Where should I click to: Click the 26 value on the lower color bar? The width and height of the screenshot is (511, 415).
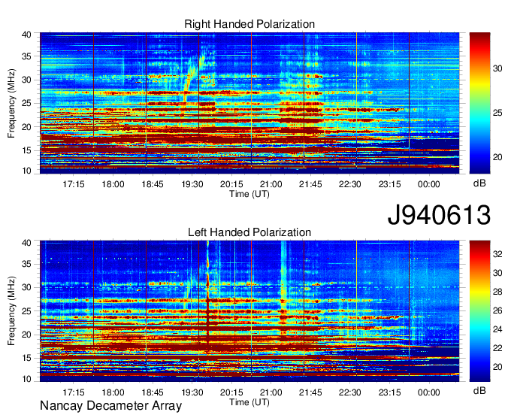tap(497, 310)
